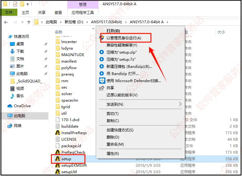Click the Quick access star icon
This screenshot has width=242, height=176.
point(10,37)
